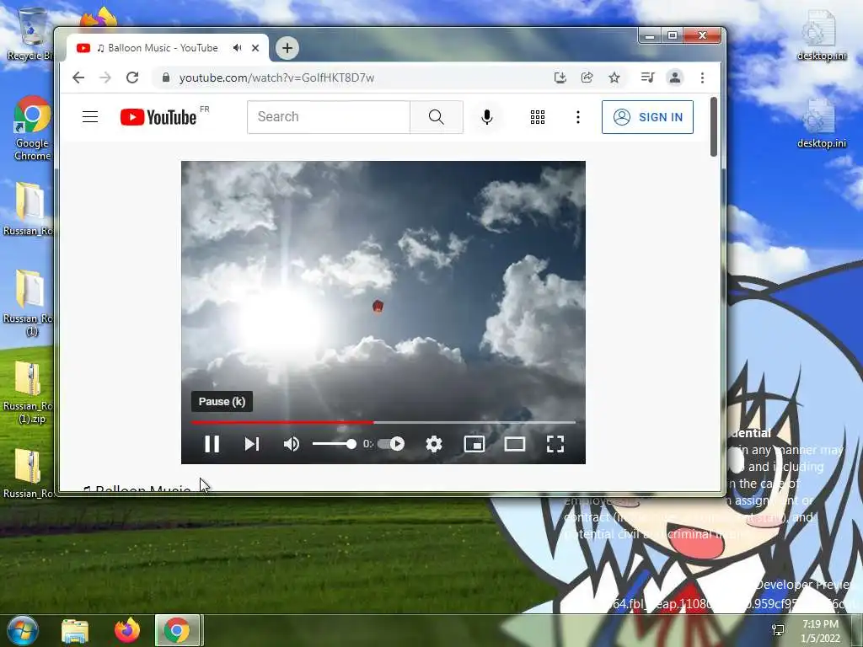Click the SIGN IN button

[x=647, y=116]
